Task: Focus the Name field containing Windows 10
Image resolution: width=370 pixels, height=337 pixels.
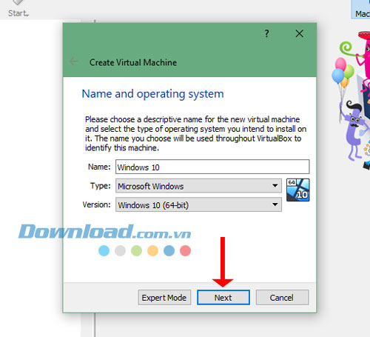Action: pyautogui.click(x=212, y=167)
